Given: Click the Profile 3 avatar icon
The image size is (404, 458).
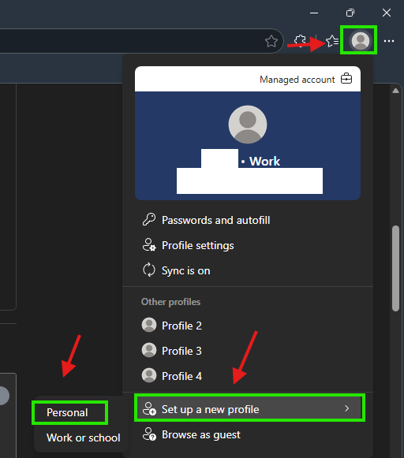Looking at the screenshot, I should pos(149,350).
